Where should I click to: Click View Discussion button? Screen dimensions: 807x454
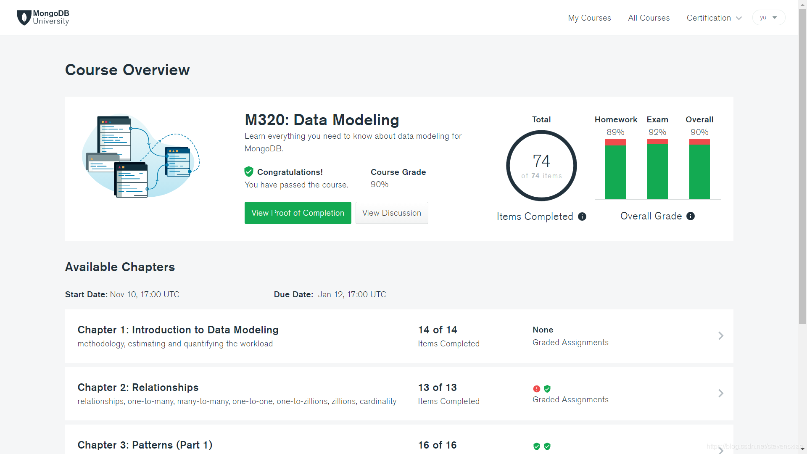pos(391,213)
